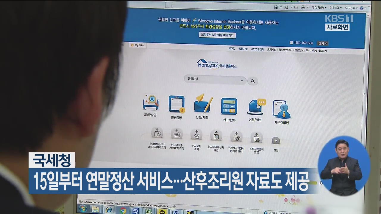Open 소득금액증명 발급 shortcut icon
The height and width of the screenshot is (214, 381).
256,138
